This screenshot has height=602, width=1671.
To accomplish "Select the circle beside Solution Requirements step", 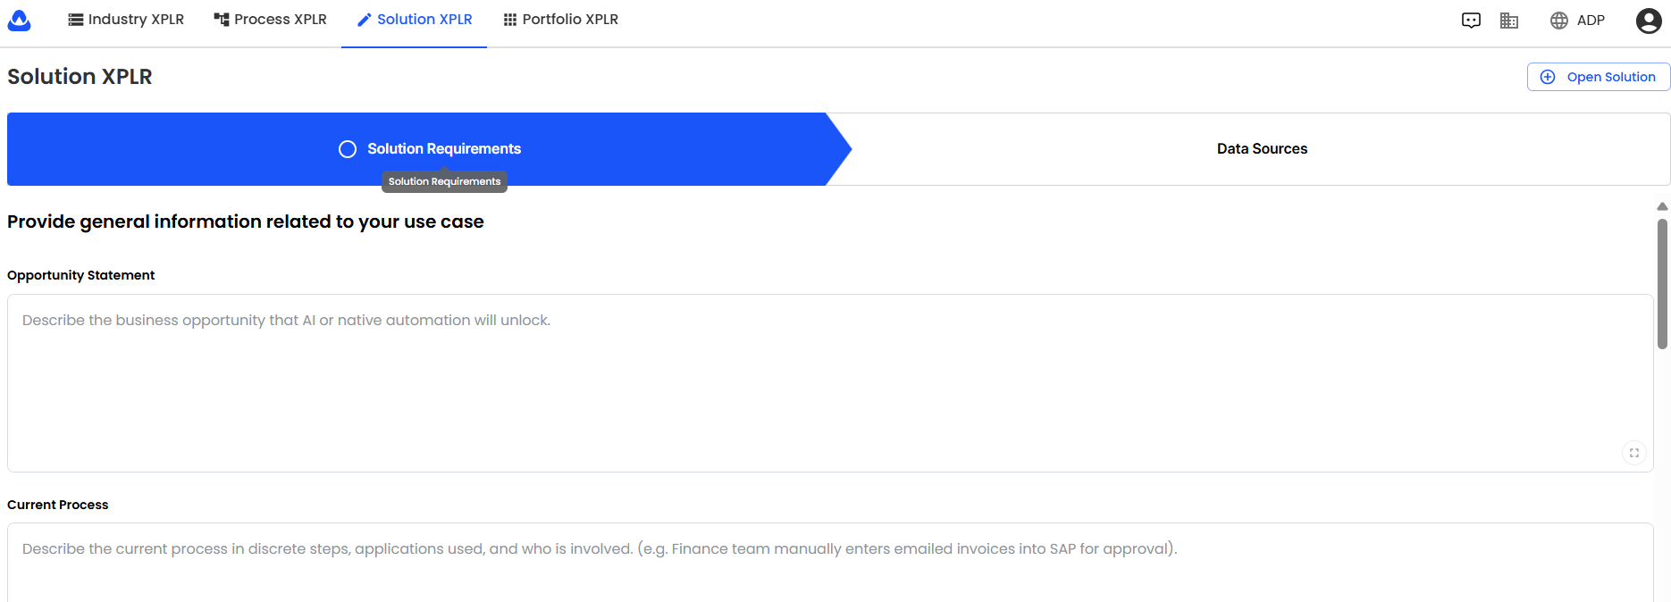I will pos(348,149).
